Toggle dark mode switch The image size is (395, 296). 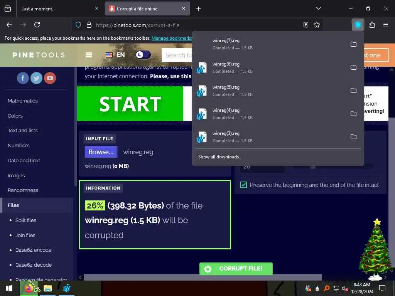point(143,55)
